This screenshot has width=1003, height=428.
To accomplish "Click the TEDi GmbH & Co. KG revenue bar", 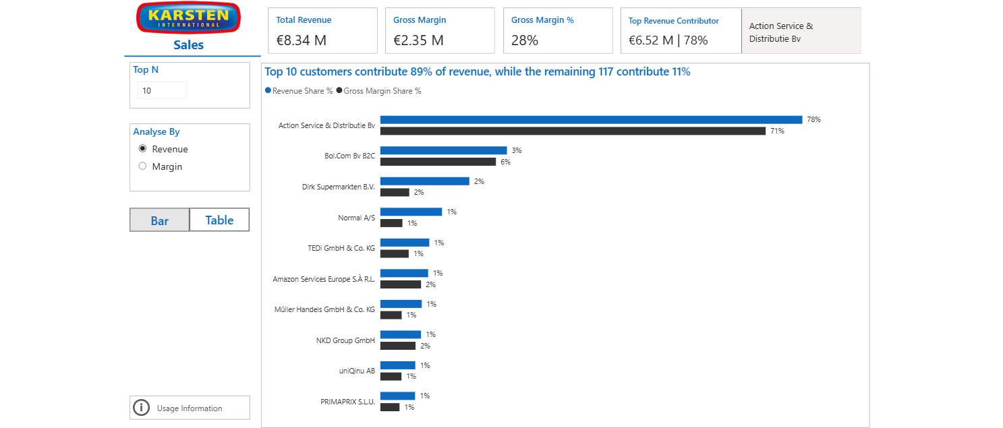I will click(405, 243).
